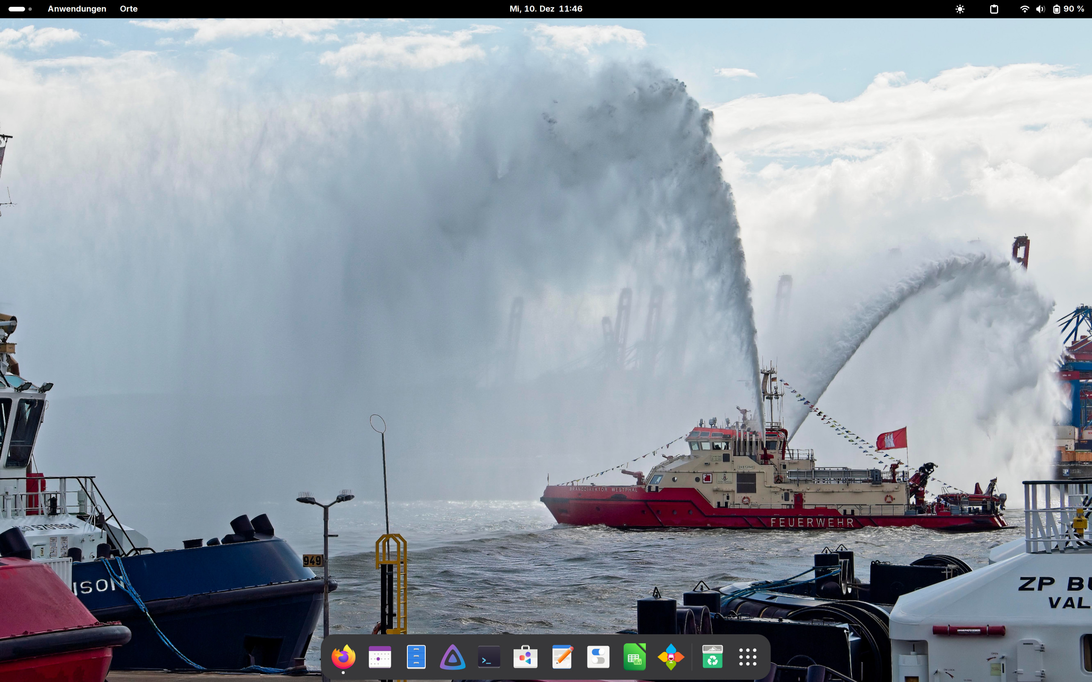Open system menu via battery 90 % indicator
The image size is (1092, 682).
pos(1069,9)
